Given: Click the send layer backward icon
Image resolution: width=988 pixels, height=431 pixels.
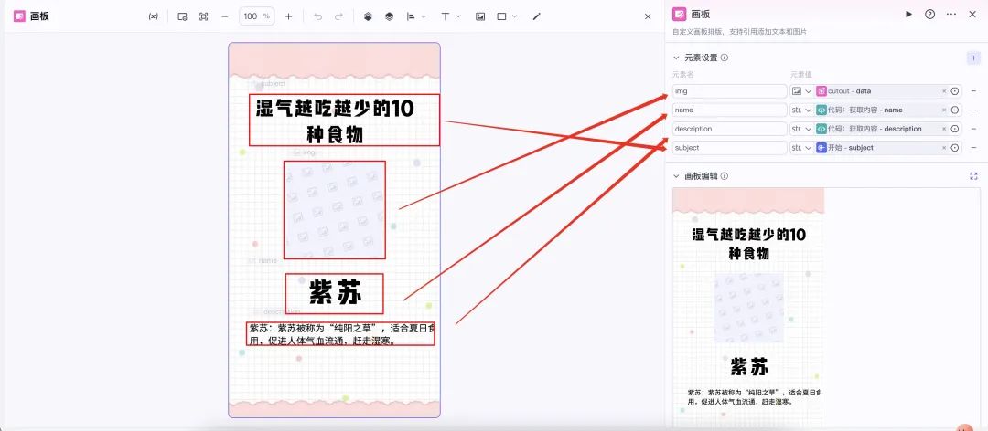Looking at the screenshot, I should pos(390,16).
